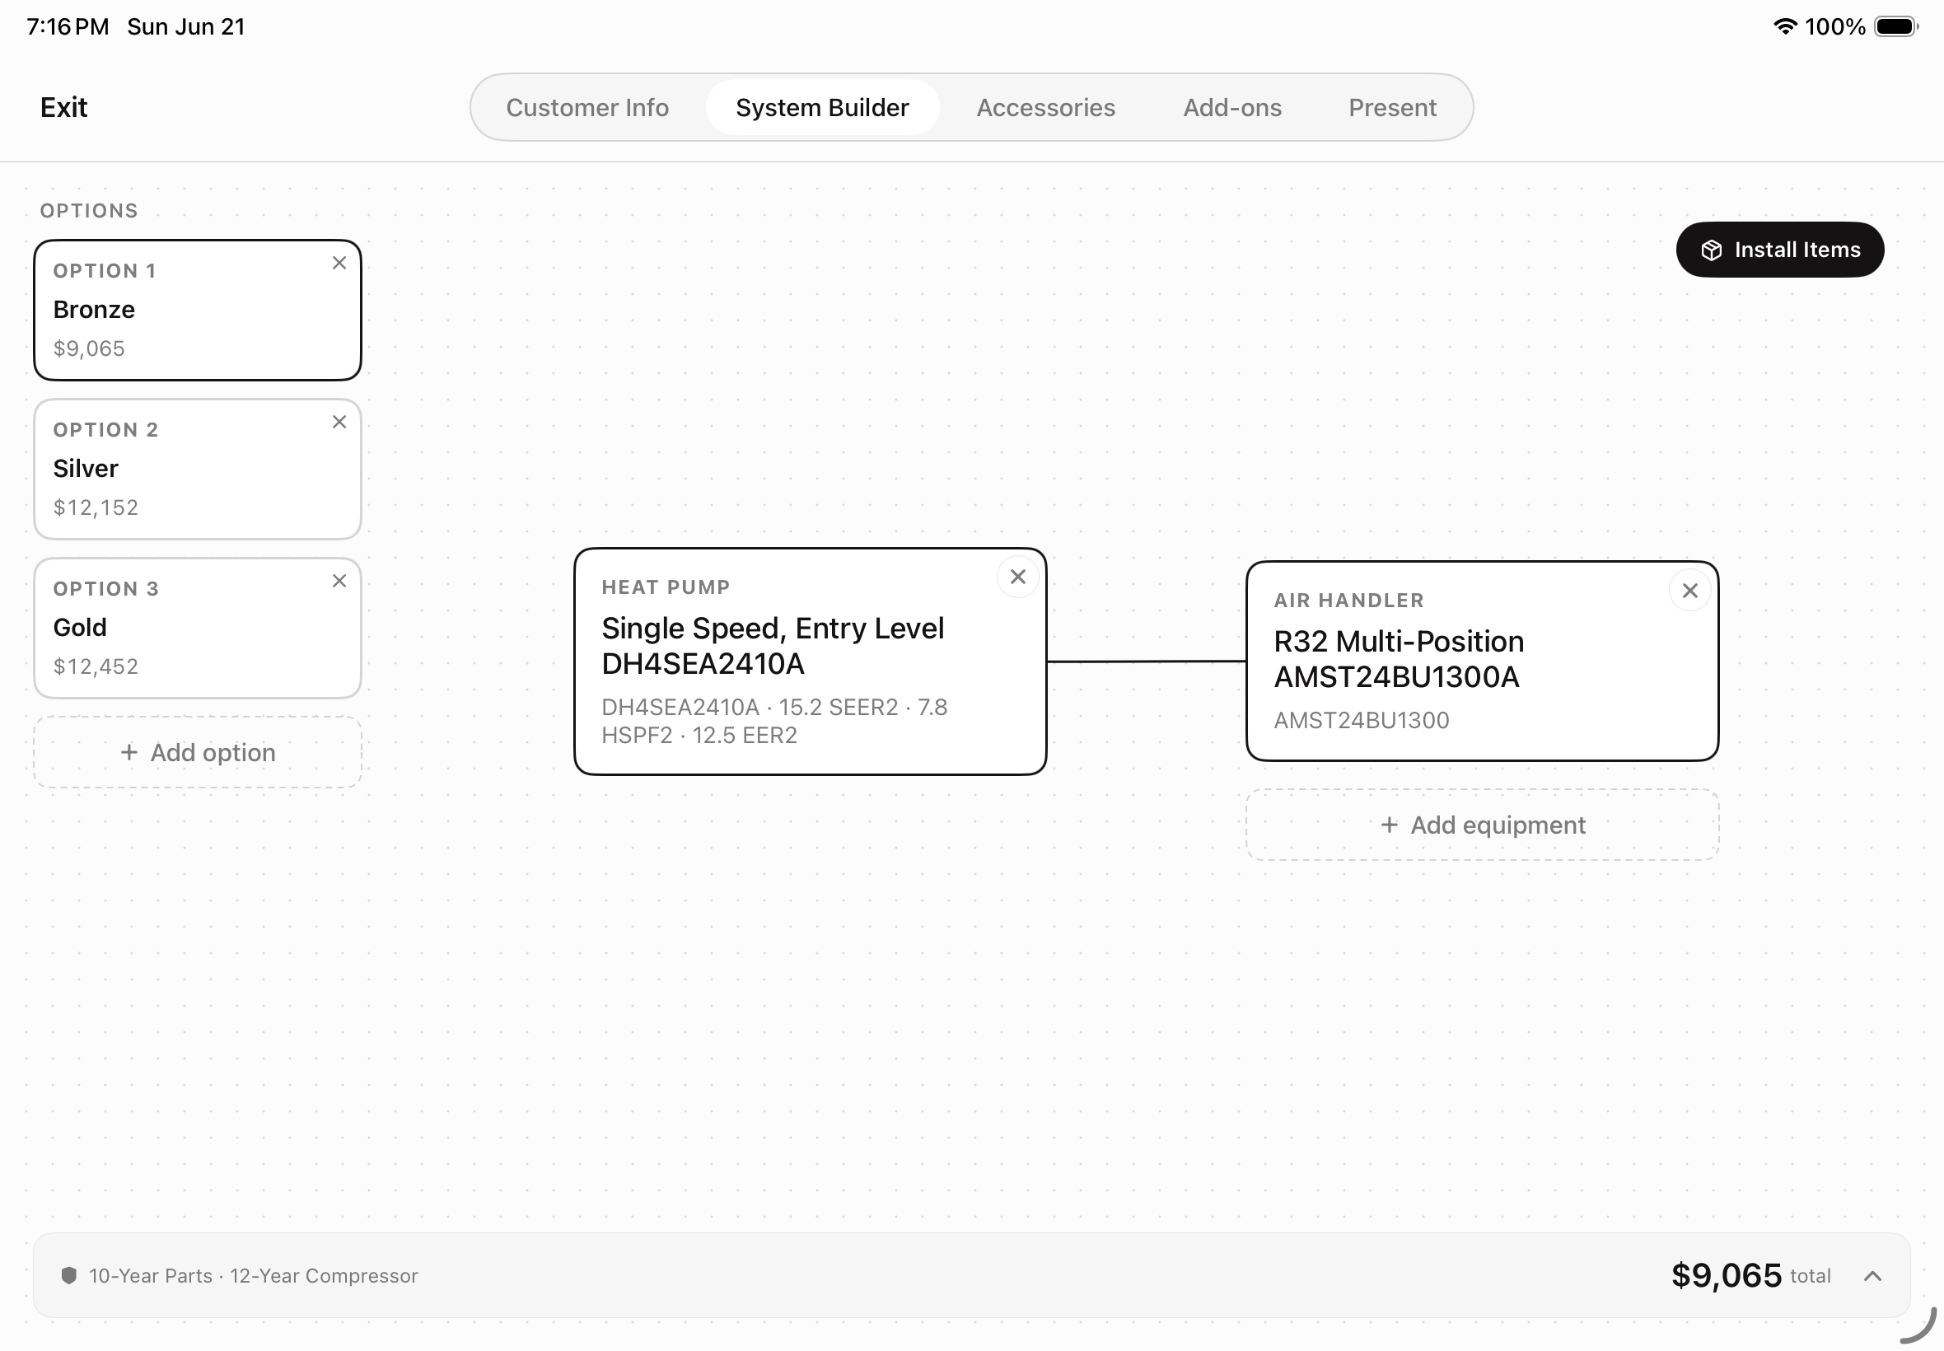Expand the total price chevron
The height and width of the screenshot is (1351, 1944).
pyautogui.click(x=1873, y=1276)
